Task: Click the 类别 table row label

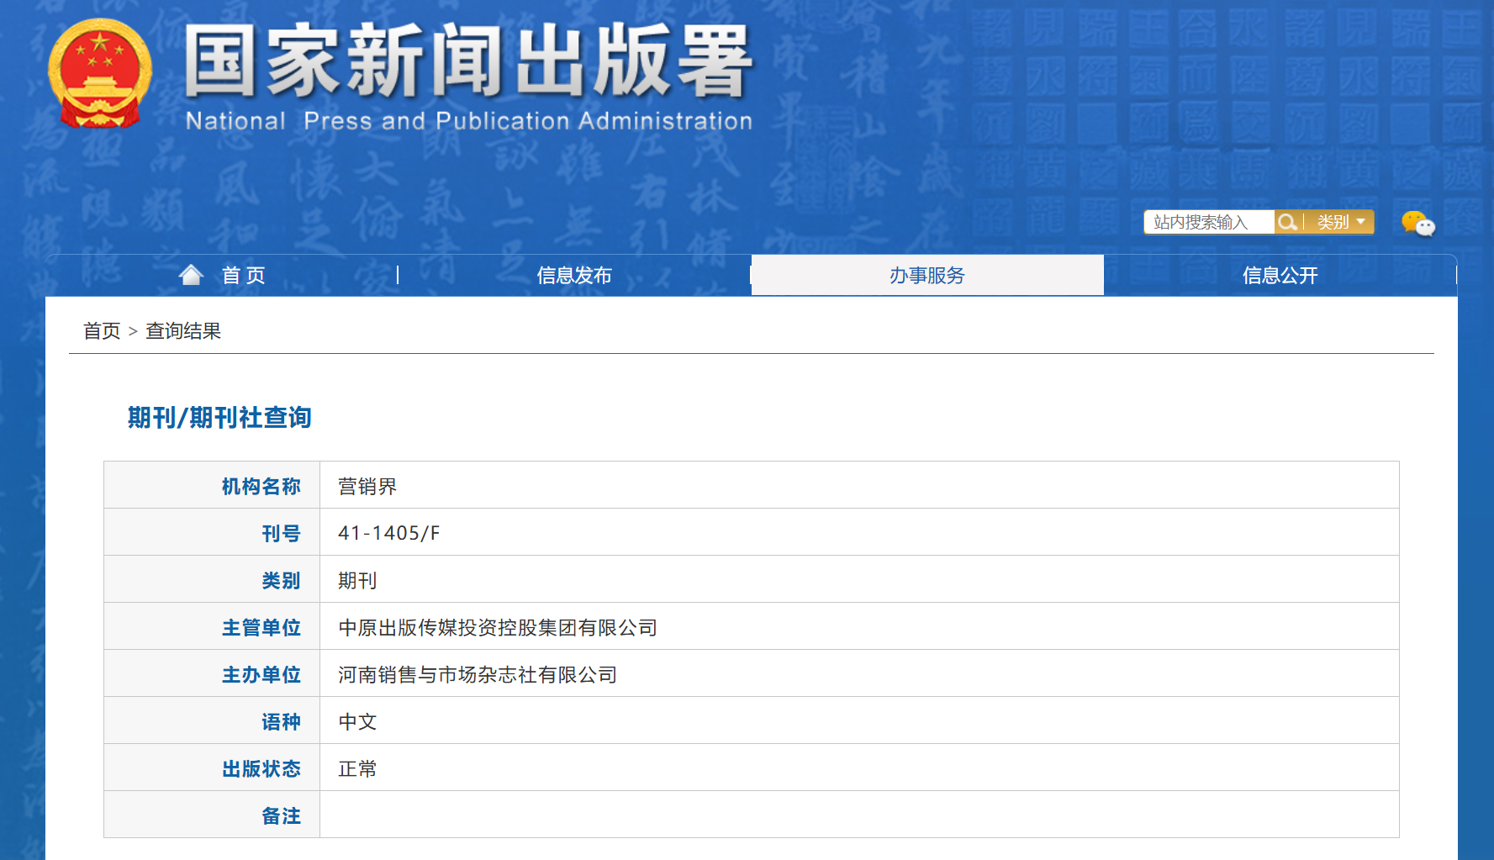Action: pyautogui.click(x=281, y=580)
